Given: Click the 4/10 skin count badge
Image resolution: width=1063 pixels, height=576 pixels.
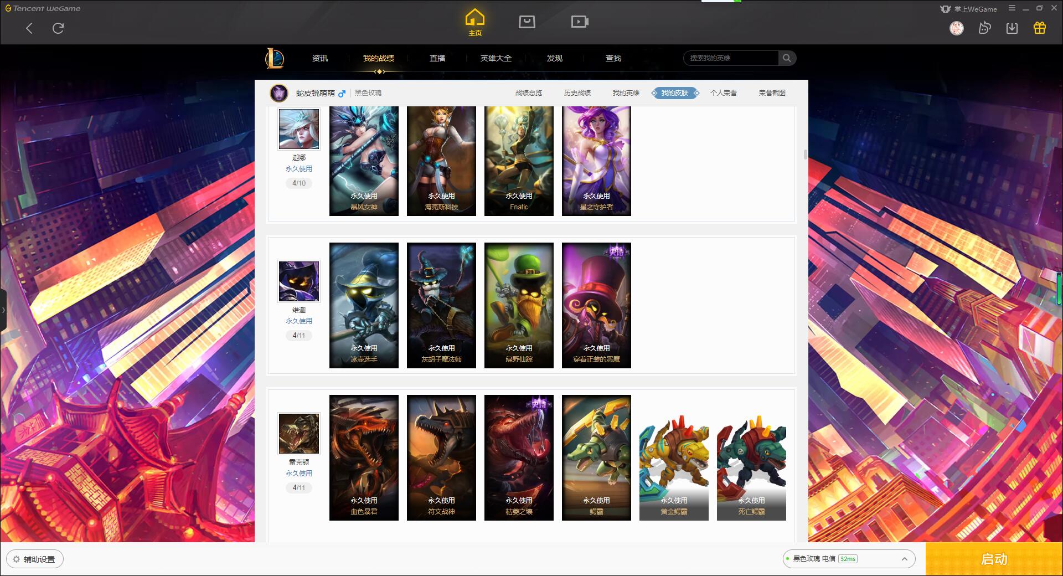Looking at the screenshot, I should (299, 183).
